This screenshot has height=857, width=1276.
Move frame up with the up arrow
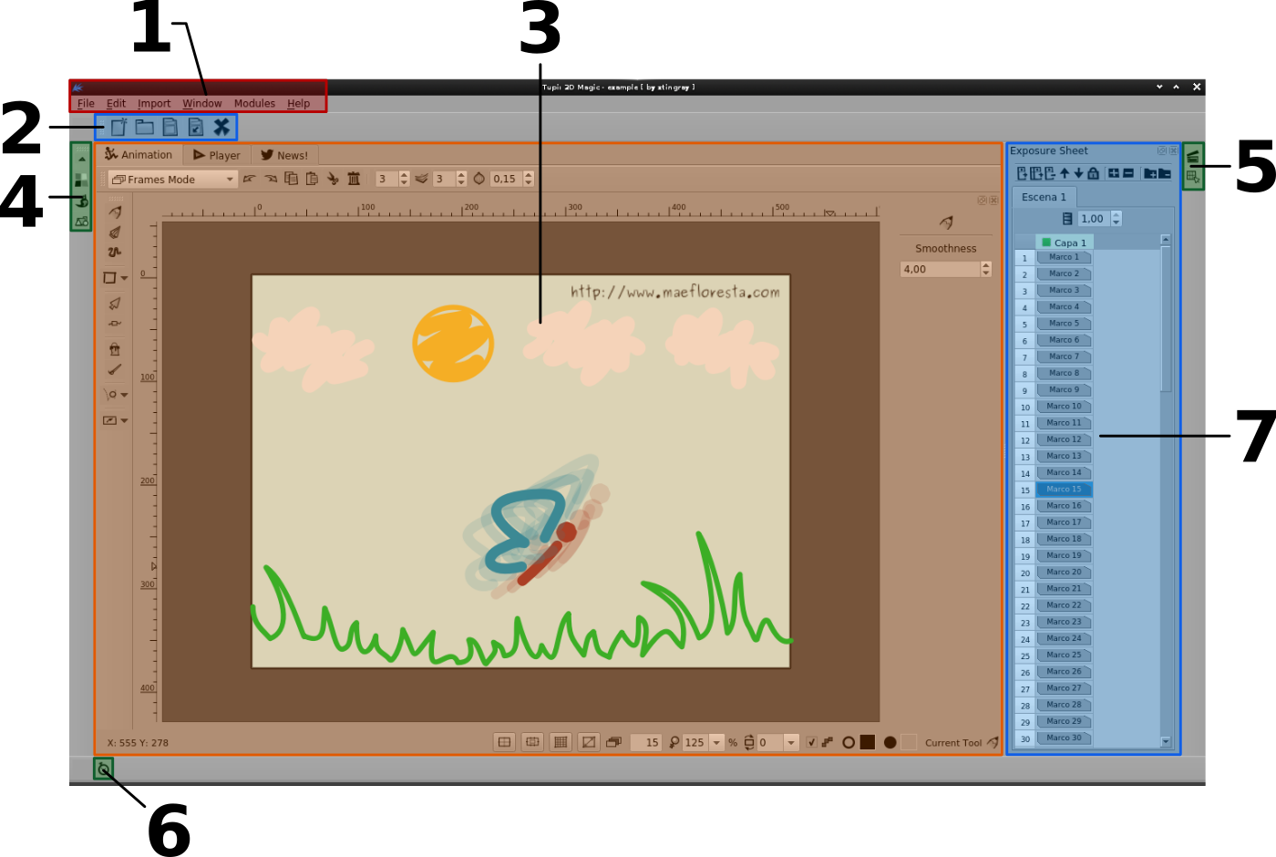(x=1064, y=173)
